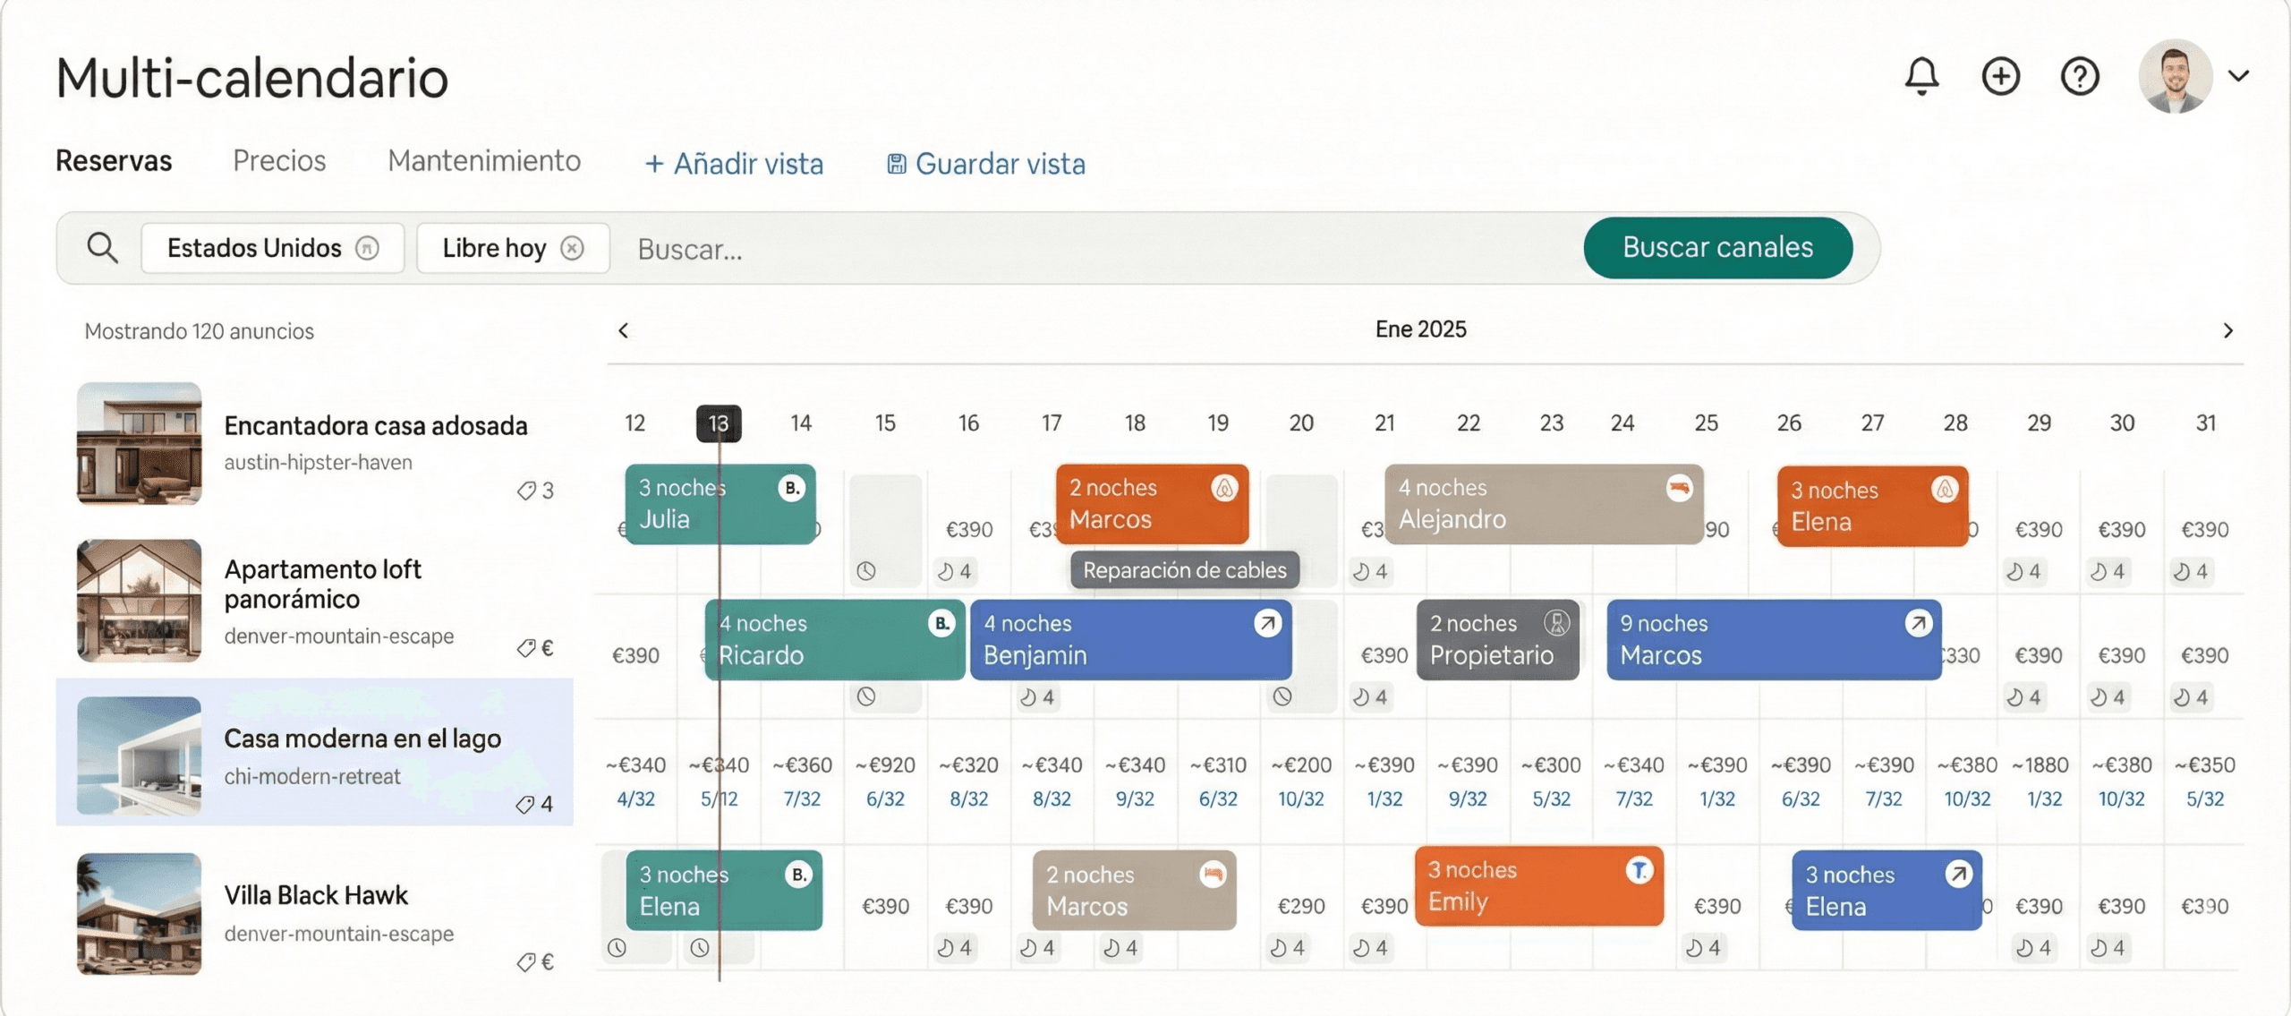Go to the previous month
This screenshot has height=1016, width=2291.
(624, 330)
